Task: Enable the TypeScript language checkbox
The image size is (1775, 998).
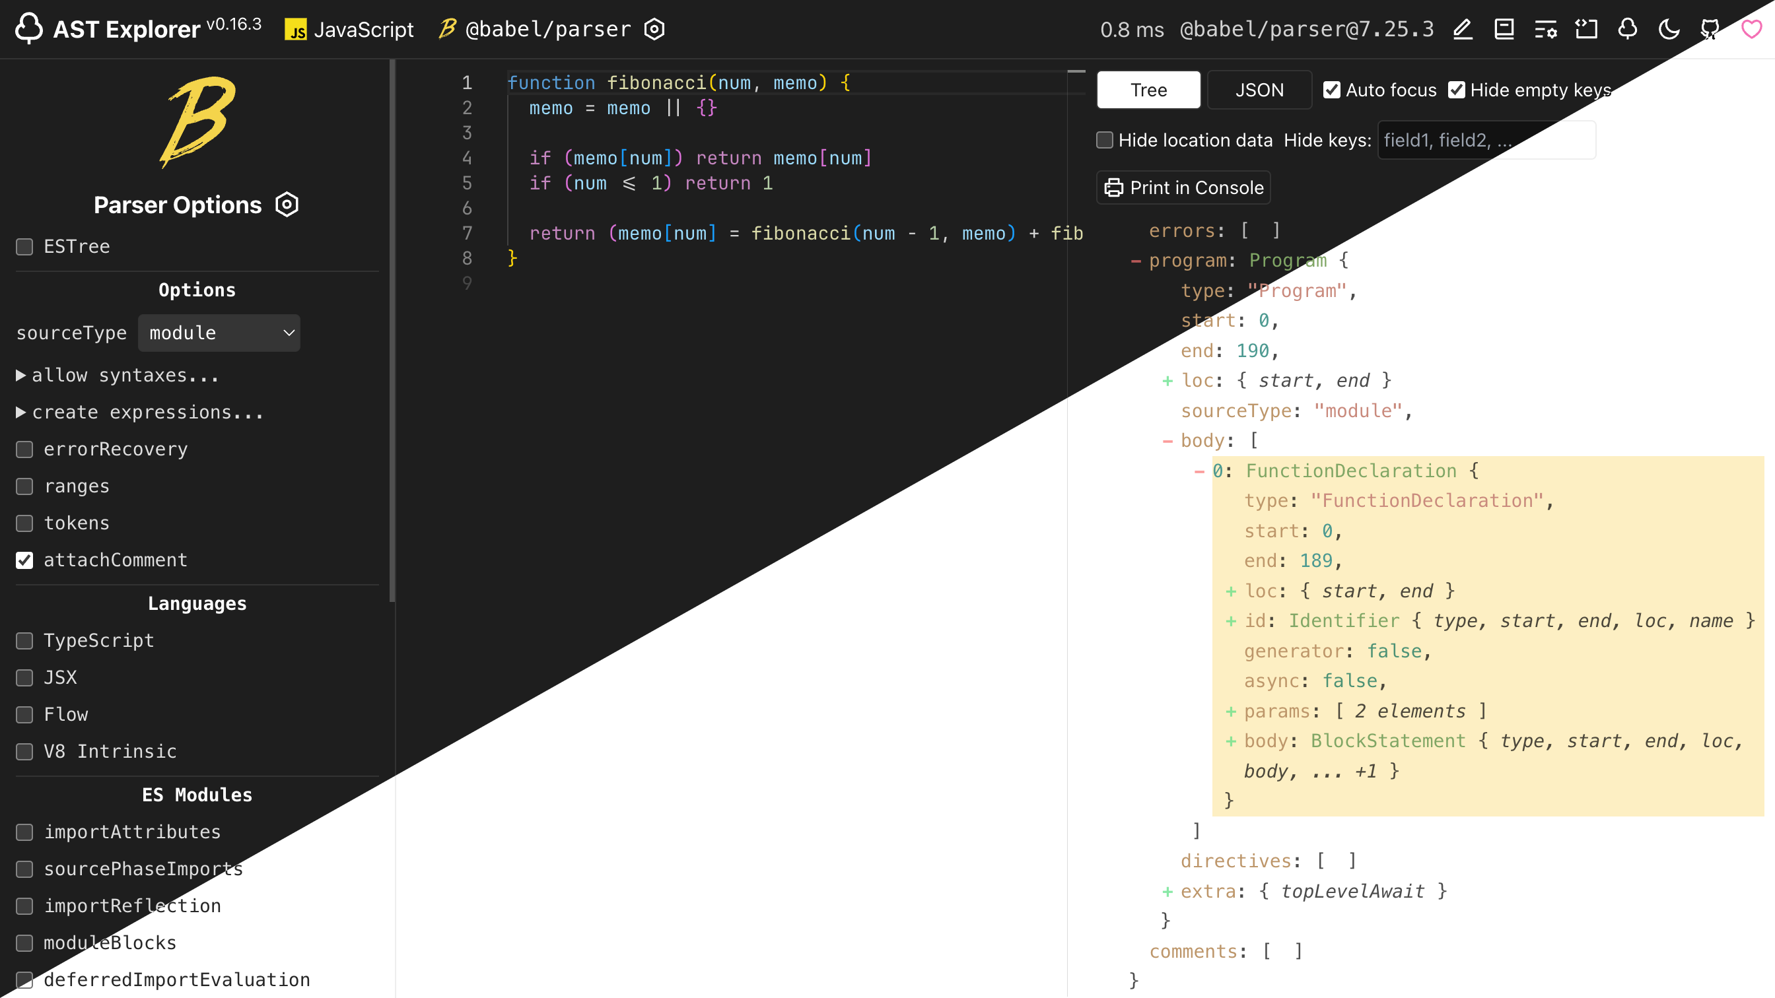Action: click(25, 640)
